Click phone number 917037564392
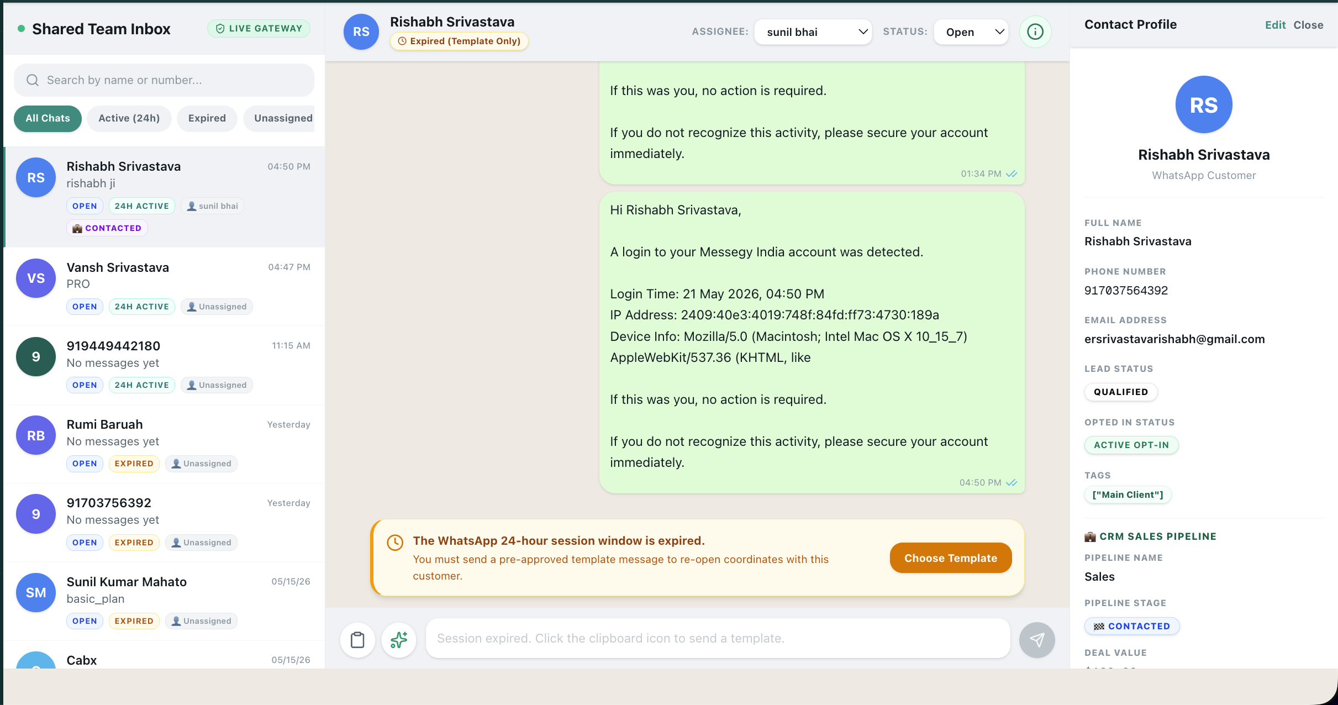The width and height of the screenshot is (1338, 705). (x=1126, y=290)
